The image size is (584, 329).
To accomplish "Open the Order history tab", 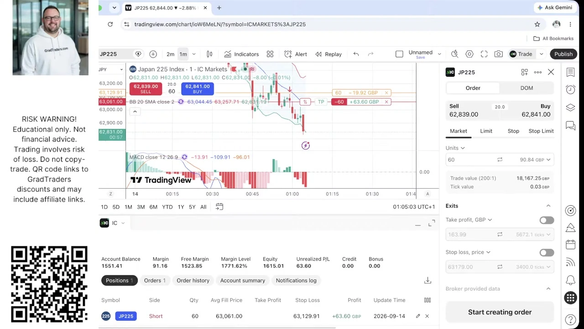I will [193, 281].
